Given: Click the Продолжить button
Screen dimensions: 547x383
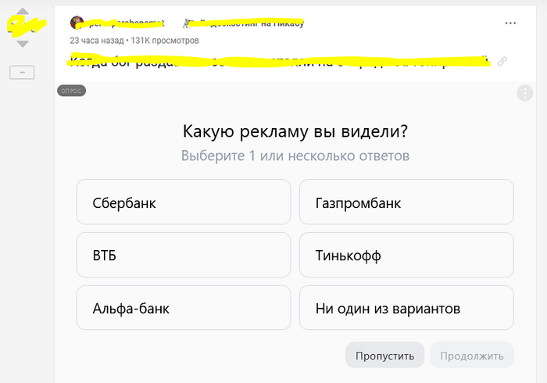Looking at the screenshot, I should tap(472, 355).
